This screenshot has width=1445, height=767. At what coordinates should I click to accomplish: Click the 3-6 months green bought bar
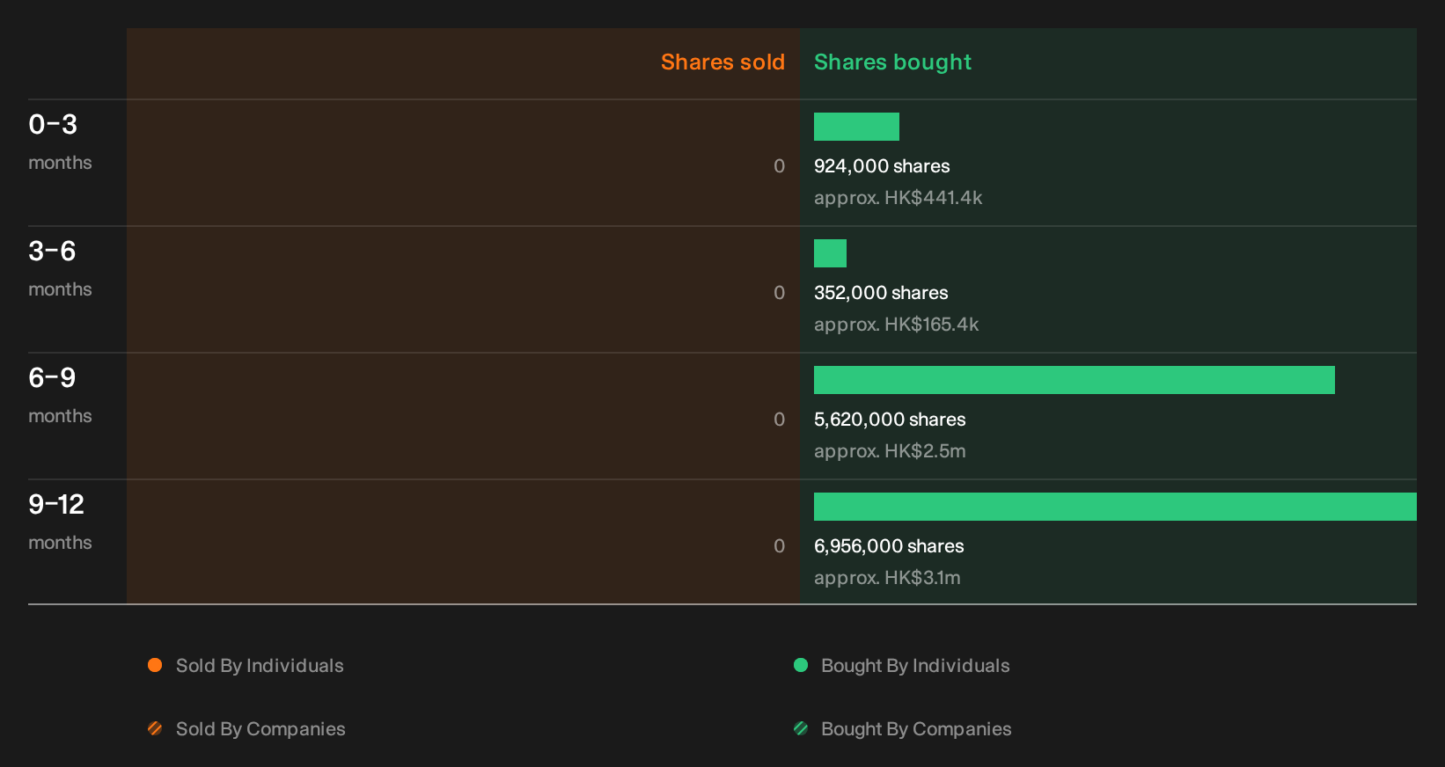[830, 253]
